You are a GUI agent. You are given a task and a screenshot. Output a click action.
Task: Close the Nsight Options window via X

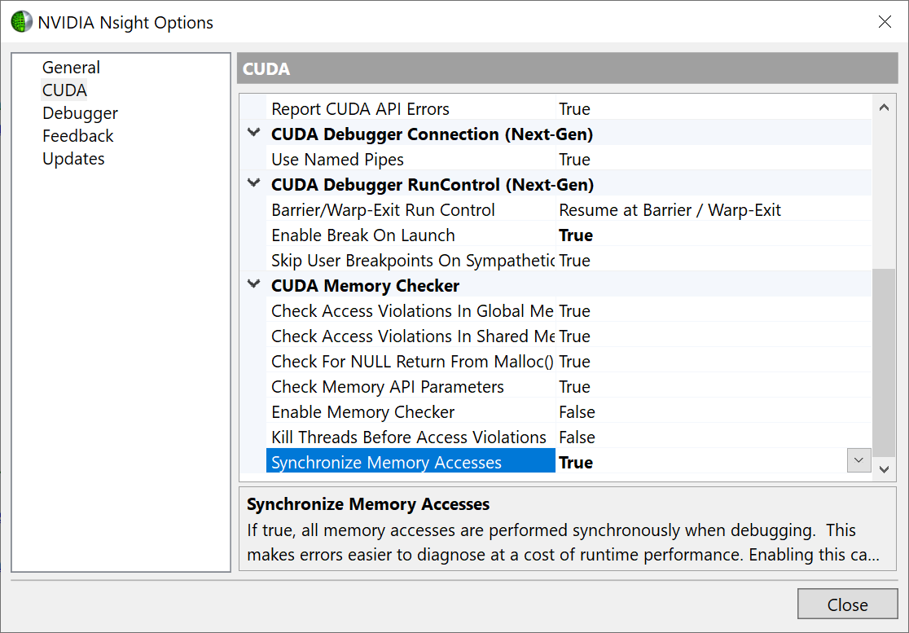[x=885, y=22]
